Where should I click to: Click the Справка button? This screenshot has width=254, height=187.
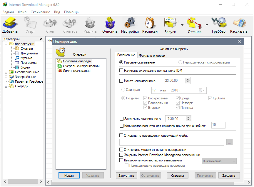pyautogui.click(x=178, y=175)
